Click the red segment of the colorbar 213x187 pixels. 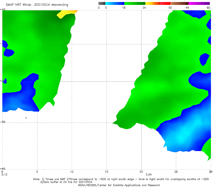pos(165,3)
